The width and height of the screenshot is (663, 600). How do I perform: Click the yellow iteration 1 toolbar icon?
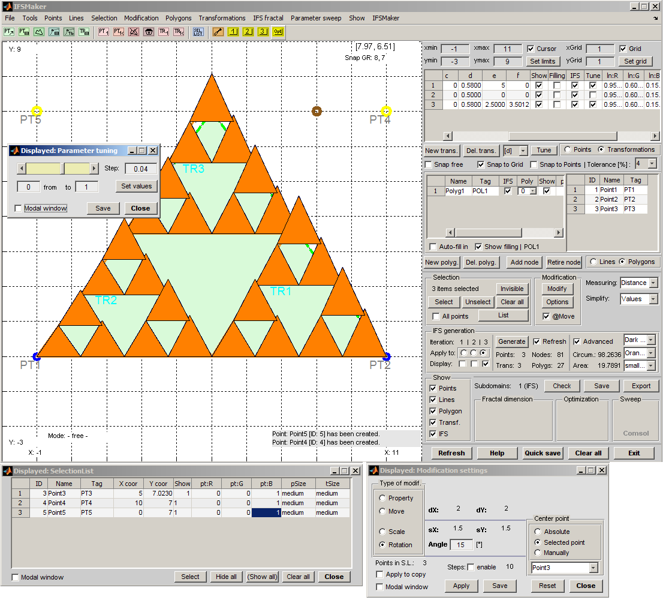point(233,32)
